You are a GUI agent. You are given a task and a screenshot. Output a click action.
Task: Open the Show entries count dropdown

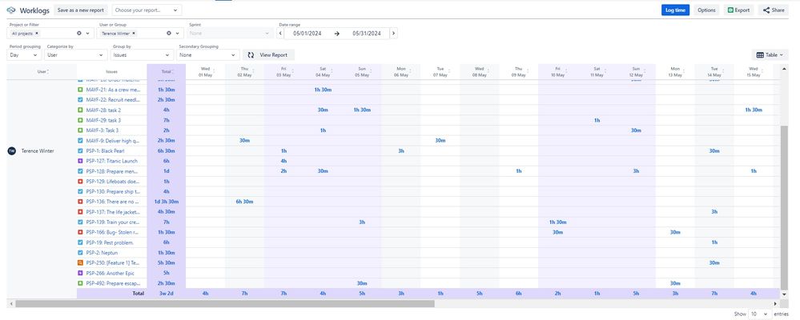(758, 314)
